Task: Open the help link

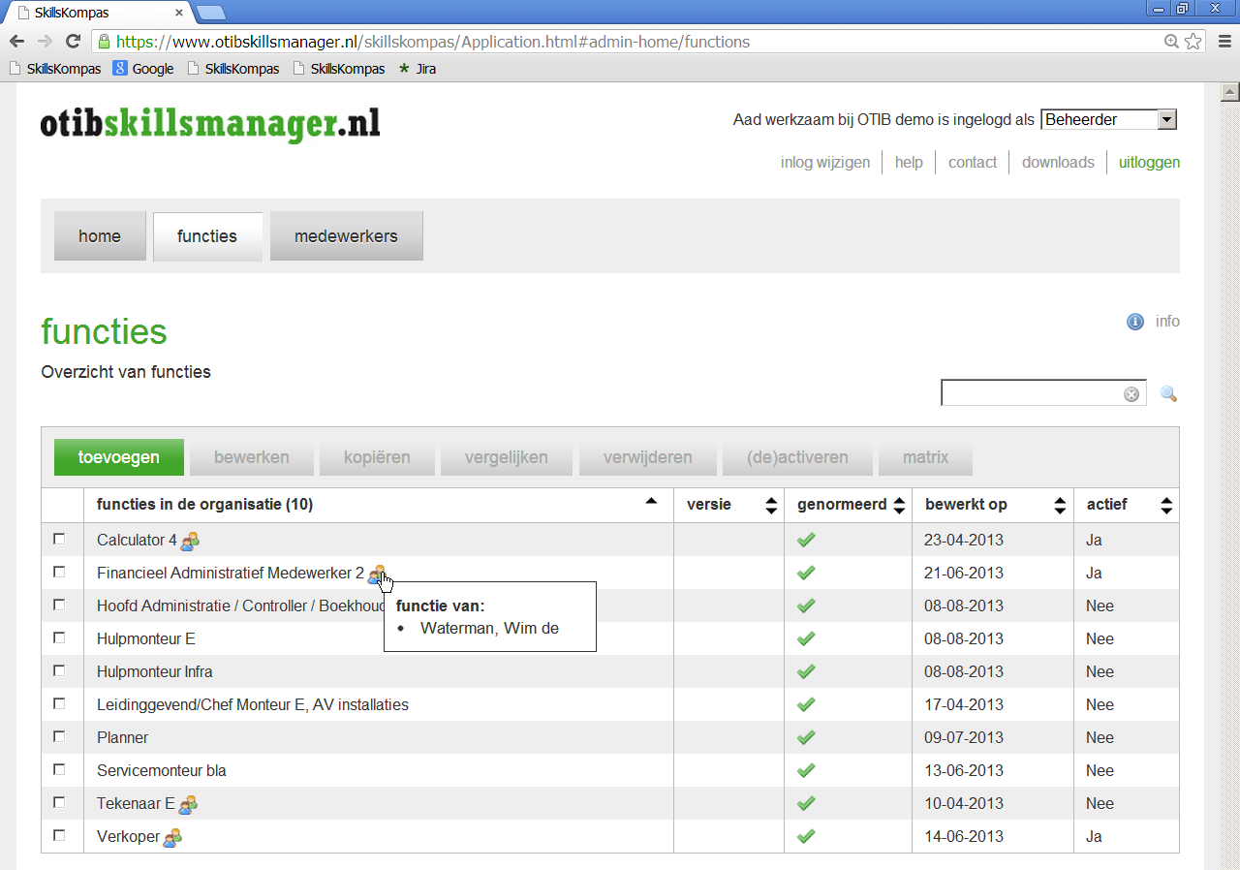Action: pos(909,162)
